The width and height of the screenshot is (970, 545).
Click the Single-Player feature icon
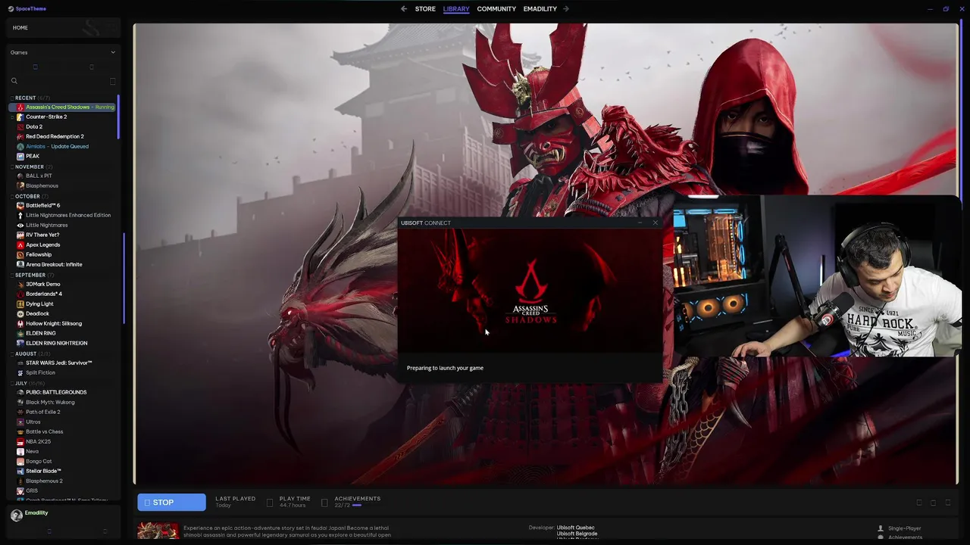(x=881, y=528)
